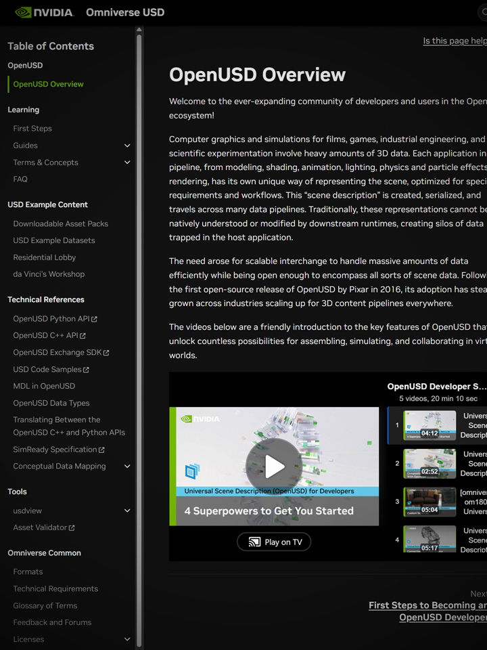Image resolution: width=487 pixels, height=650 pixels.
Task: Click Technical References section heading
Action: point(45,300)
